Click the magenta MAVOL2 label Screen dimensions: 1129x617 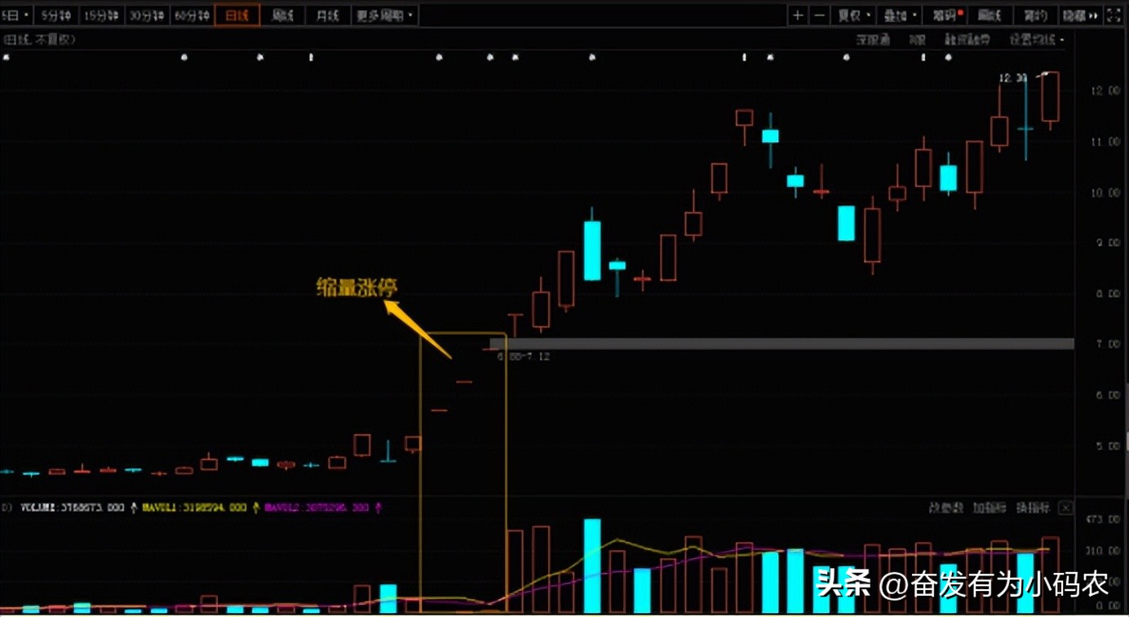pos(316,508)
